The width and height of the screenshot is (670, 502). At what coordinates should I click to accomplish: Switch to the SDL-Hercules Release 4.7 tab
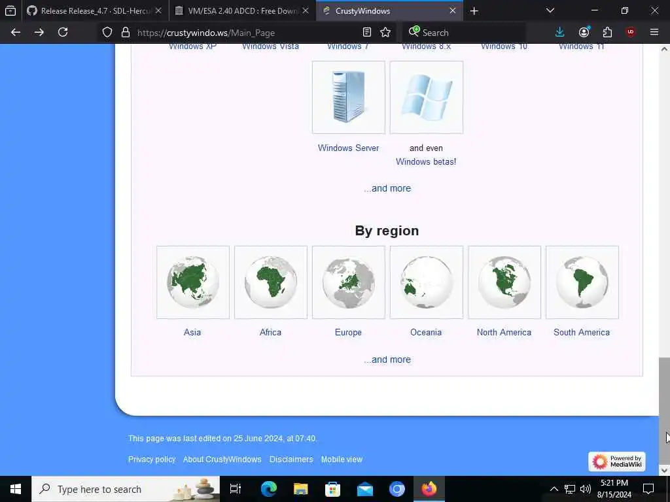(94, 11)
